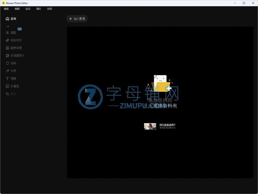Click the yellow folder add-photo illustration
This screenshot has height=194, width=258.
click(x=160, y=84)
